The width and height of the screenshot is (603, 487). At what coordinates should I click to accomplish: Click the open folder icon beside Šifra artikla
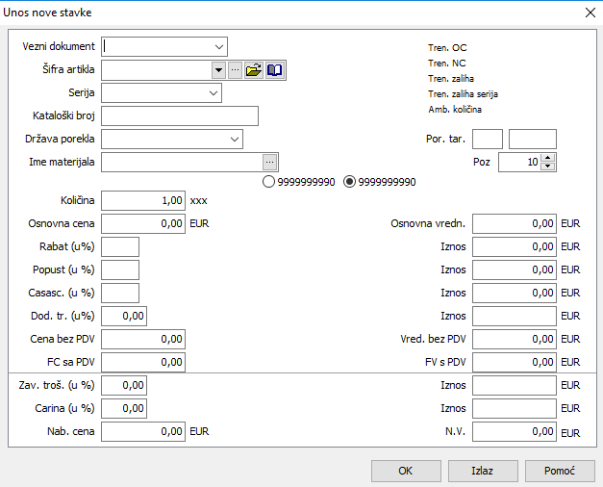point(254,70)
